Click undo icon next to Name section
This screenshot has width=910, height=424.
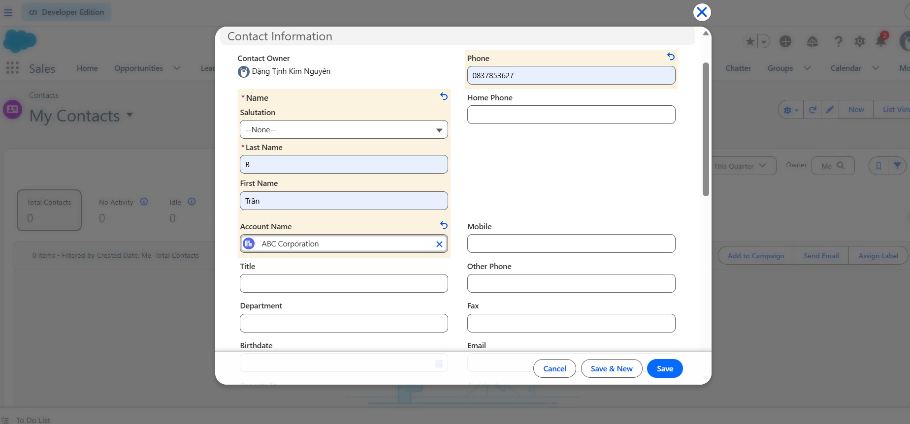(444, 96)
